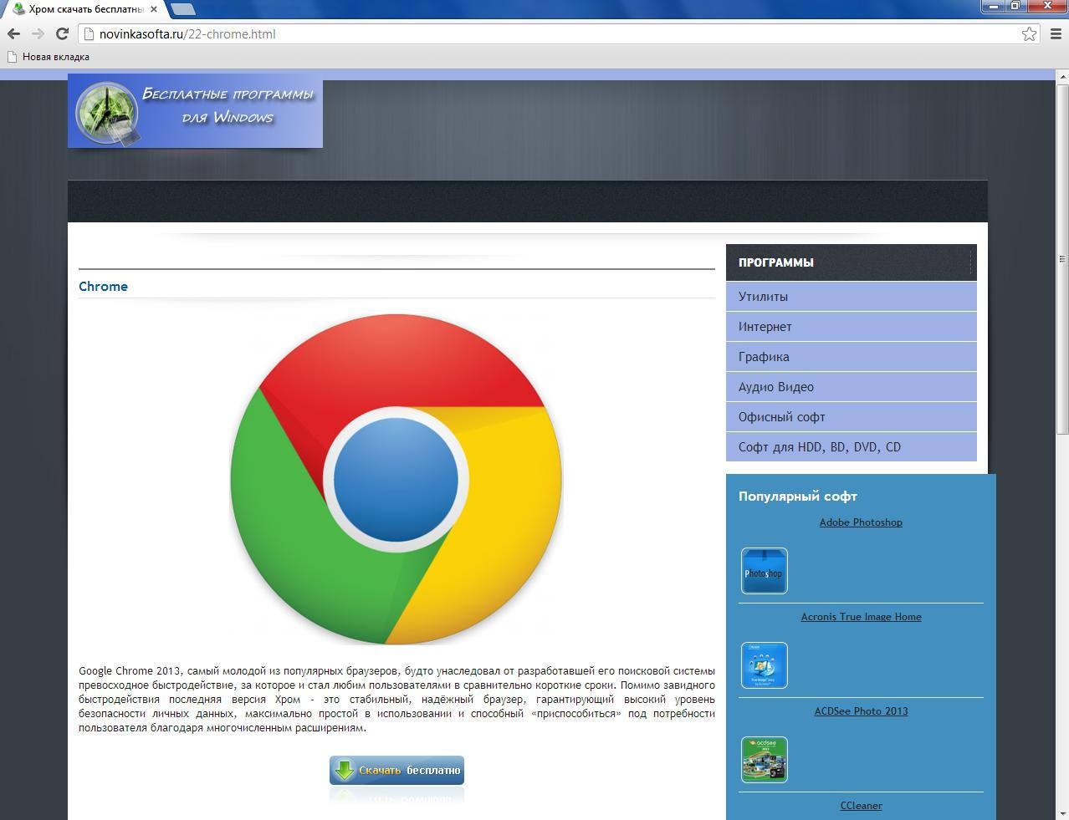Click the ACDSee thumbnail icon

764,760
